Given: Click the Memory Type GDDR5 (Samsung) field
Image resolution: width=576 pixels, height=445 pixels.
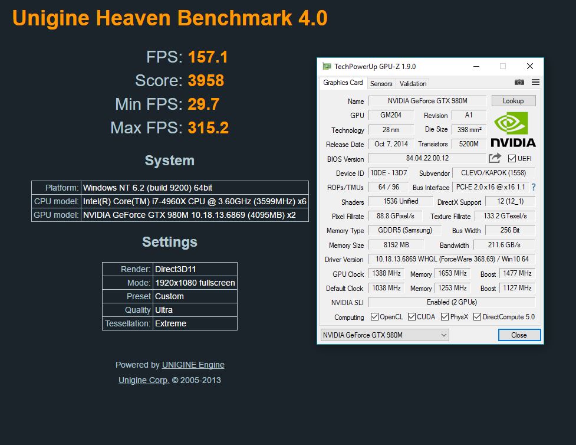Looking at the screenshot, I should point(405,230).
